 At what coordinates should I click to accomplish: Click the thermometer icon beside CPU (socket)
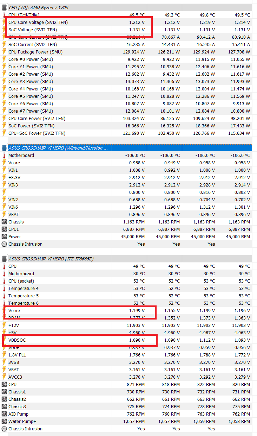tap(4, 281)
